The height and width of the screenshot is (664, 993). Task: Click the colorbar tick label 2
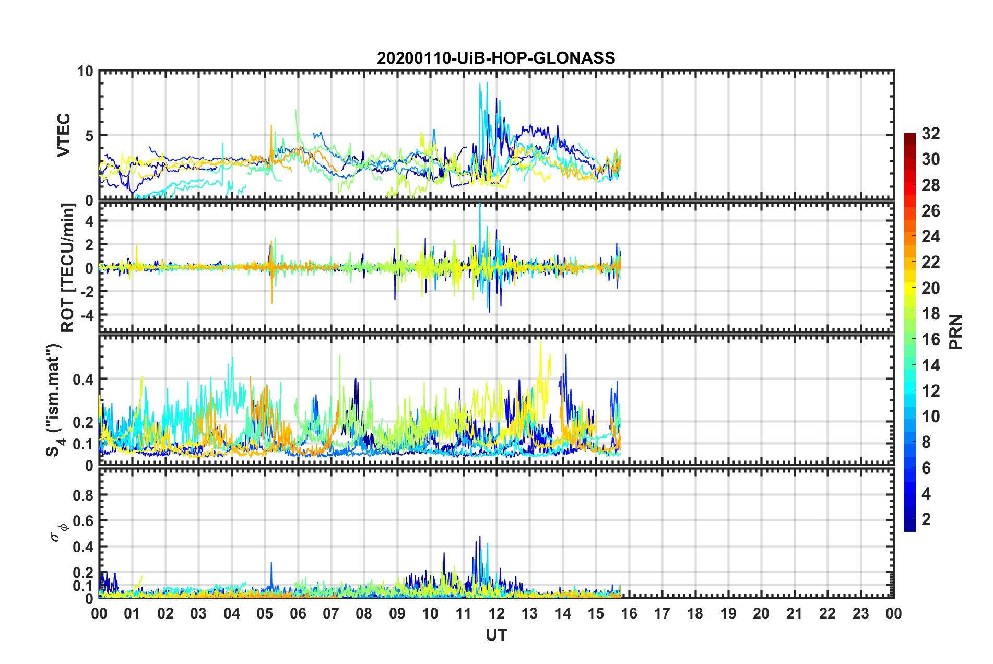926,519
